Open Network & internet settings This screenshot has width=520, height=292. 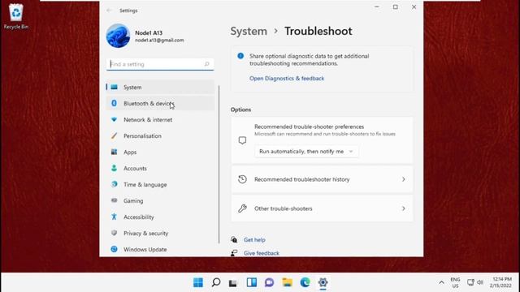[x=160, y=119]
